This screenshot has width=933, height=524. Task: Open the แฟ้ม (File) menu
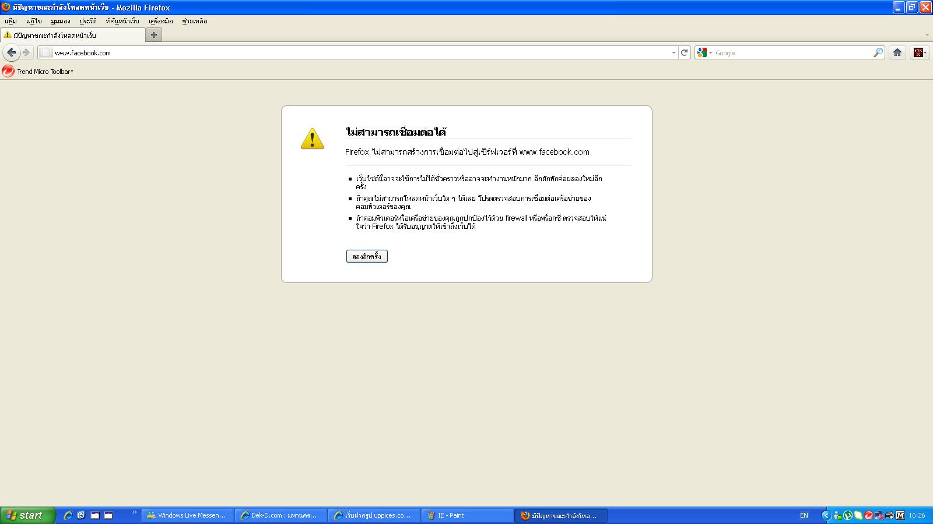10,21
